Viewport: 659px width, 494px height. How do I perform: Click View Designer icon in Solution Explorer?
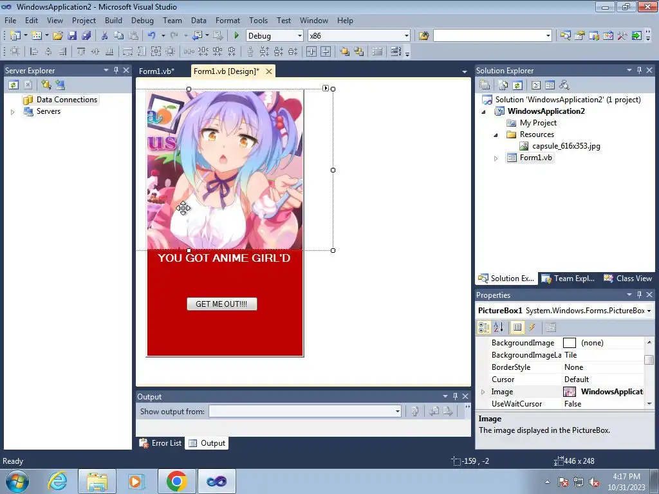tap(550, 85)
